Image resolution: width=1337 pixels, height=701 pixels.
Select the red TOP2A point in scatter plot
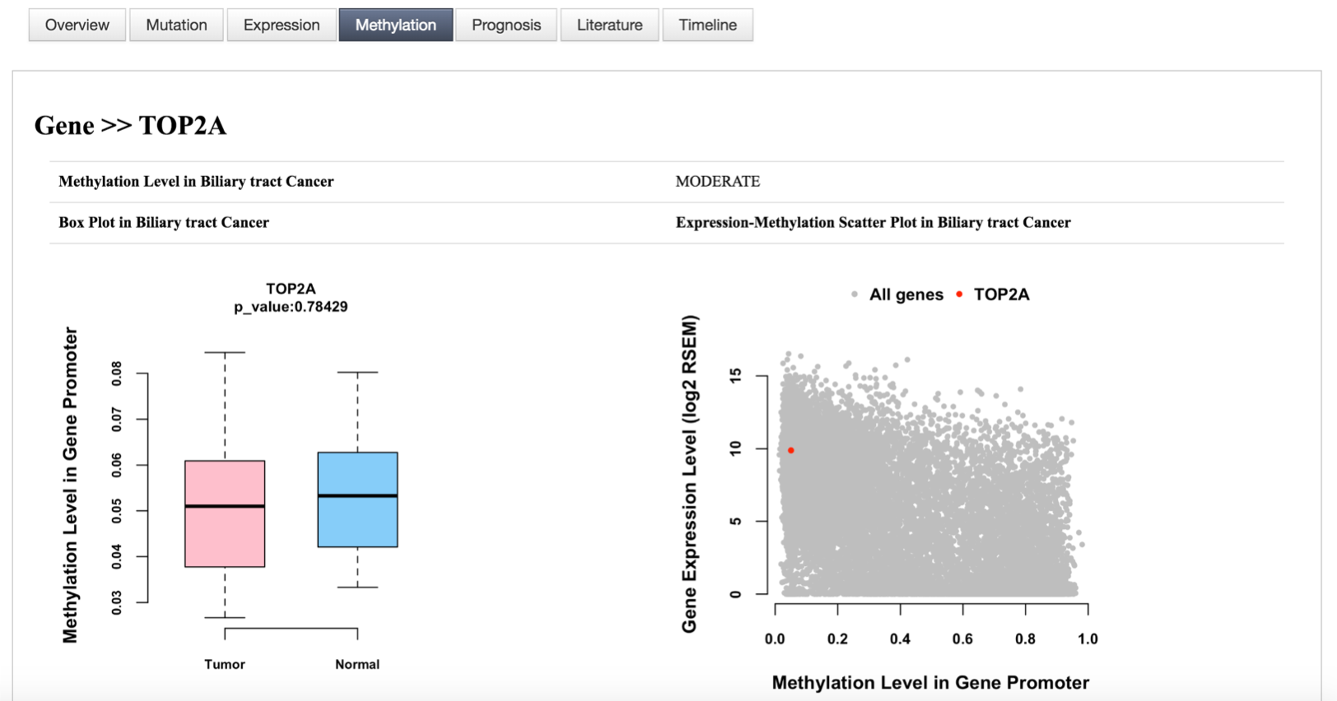[790, 450]
